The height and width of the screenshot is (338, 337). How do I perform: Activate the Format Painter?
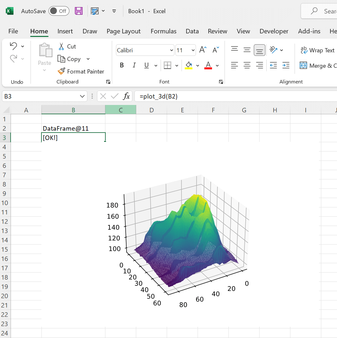pyautogui.click(x=81, y=71)
